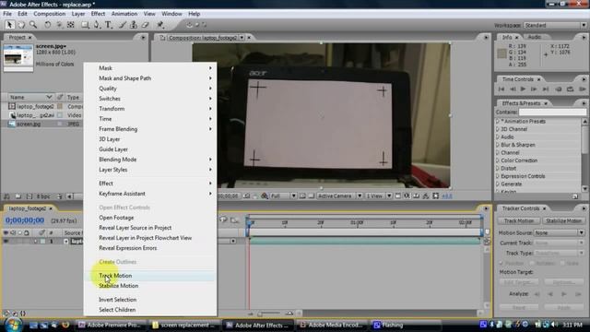Viewport: 590px width, 332px height.
Task: Toggle layer 1 video visibility eye
Action: [6, 242]
